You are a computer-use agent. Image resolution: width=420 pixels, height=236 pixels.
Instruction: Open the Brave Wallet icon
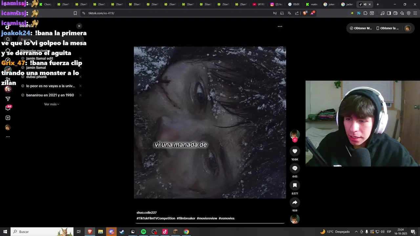395,13
